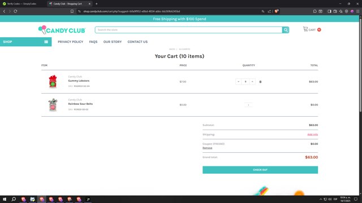The height and width of the screenshot is (203, 362).
Task: Bookmark this page icon
Action: pyautogui.click(x=72, y=11)
